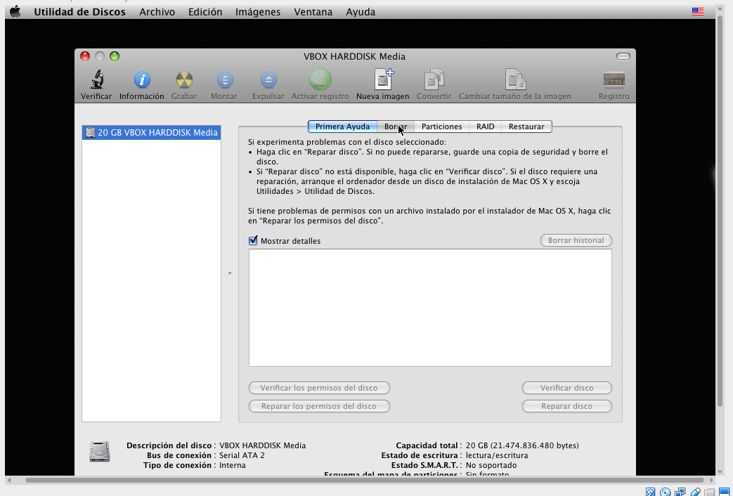
Task: Click the VirtualBox display status icon
Action: pos(724,492)
